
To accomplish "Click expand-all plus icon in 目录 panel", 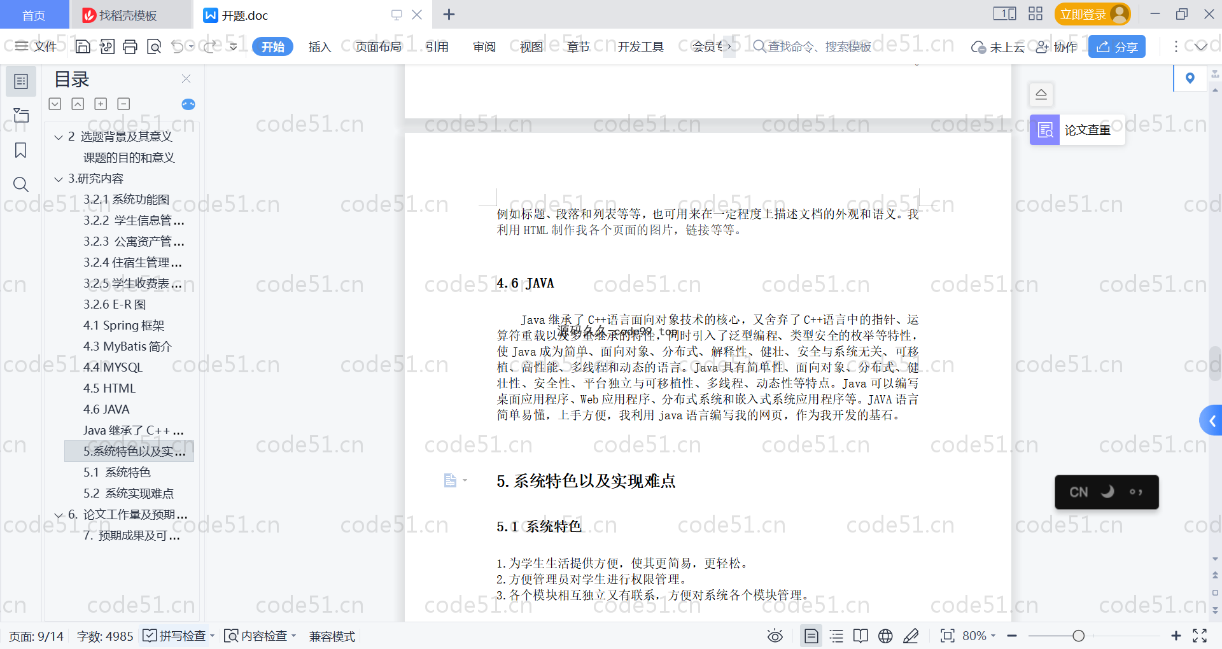I will click(x=101, y=104).
